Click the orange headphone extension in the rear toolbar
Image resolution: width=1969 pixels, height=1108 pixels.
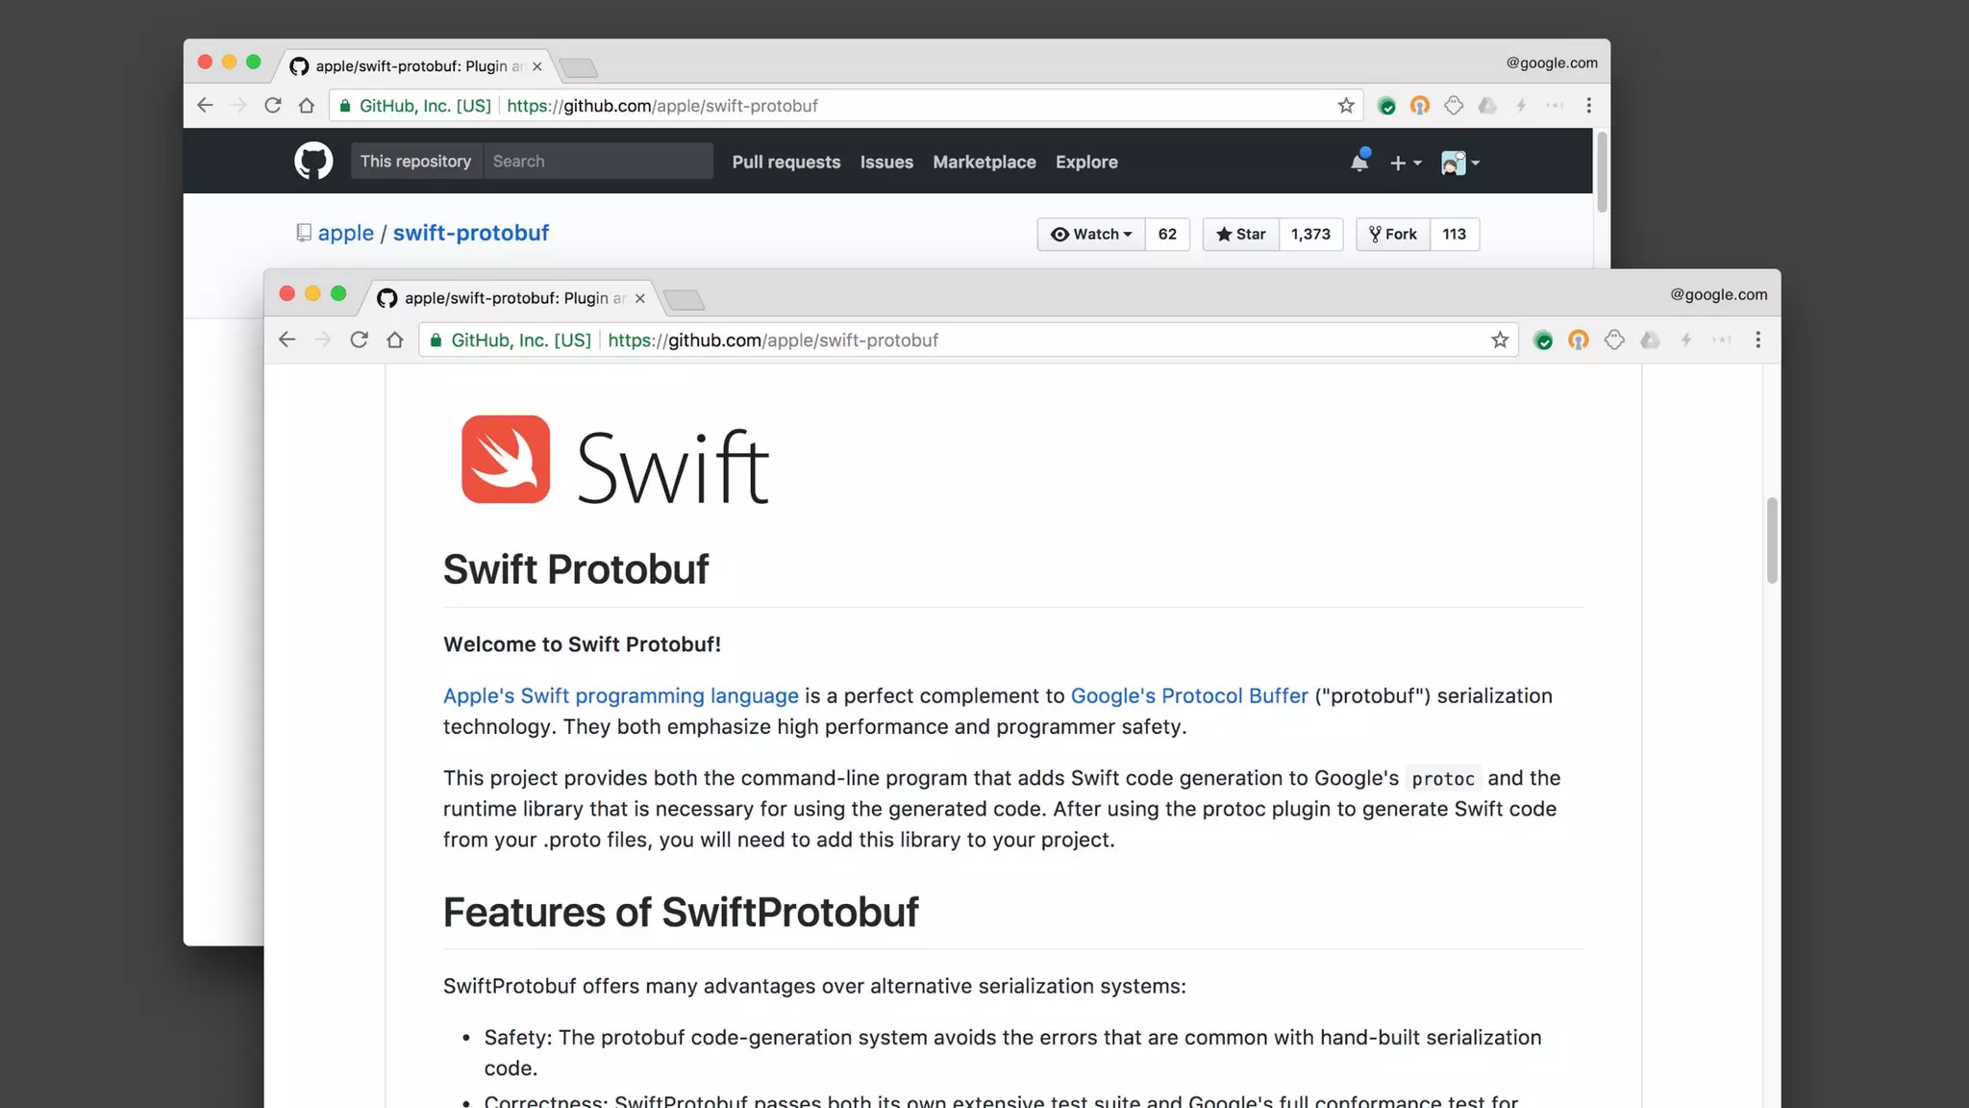point(1420,106)
